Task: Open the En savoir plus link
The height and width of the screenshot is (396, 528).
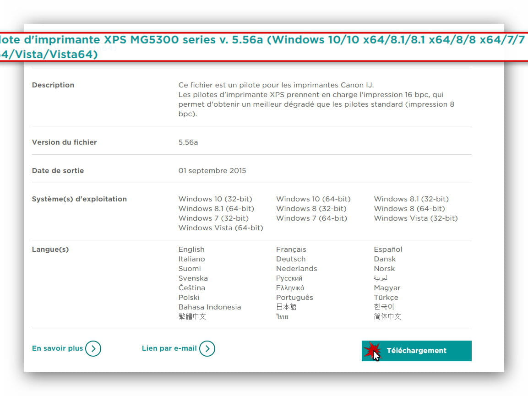Action: click(57, 348)
